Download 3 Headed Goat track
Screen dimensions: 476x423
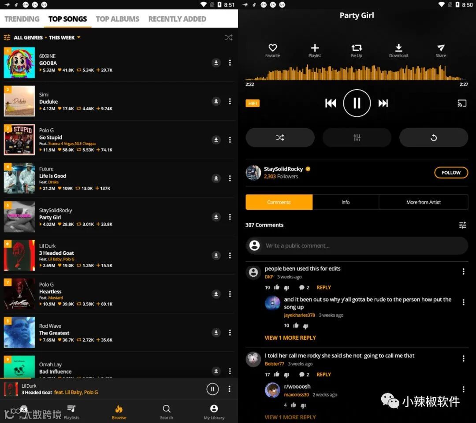coord(216,255)
